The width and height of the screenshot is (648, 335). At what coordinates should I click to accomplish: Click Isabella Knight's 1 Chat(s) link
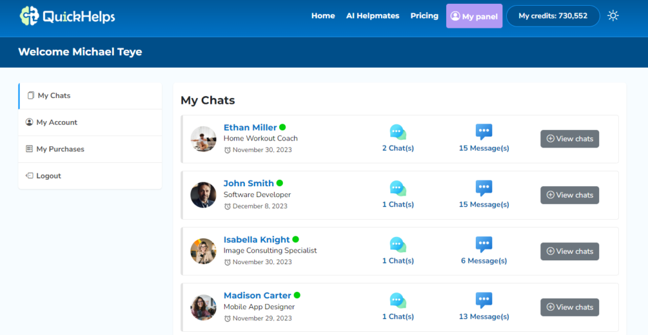point(398,260)
